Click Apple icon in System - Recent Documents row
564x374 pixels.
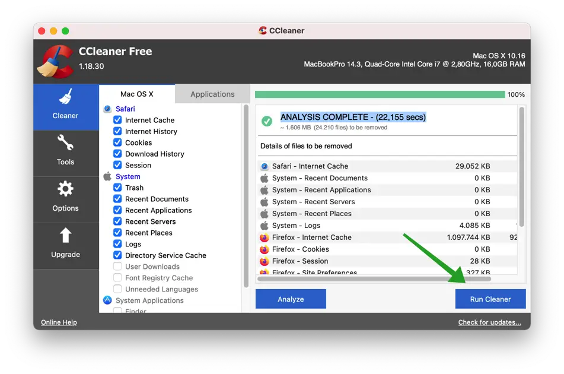click(265, 178)
